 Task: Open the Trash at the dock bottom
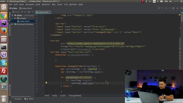[x=4, y=99]
